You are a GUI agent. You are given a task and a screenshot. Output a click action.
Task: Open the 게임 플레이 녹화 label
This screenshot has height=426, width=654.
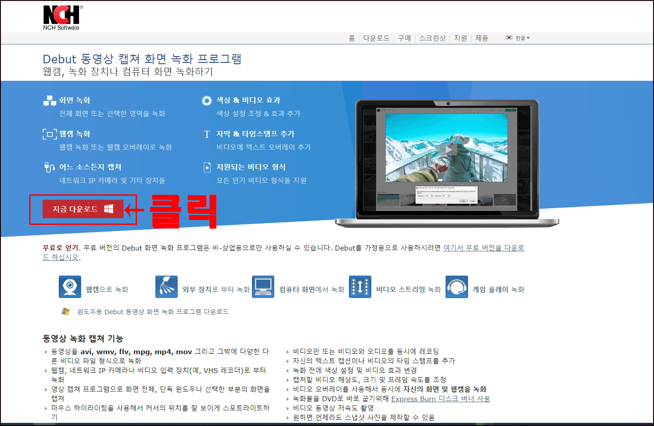pos(499,290)
